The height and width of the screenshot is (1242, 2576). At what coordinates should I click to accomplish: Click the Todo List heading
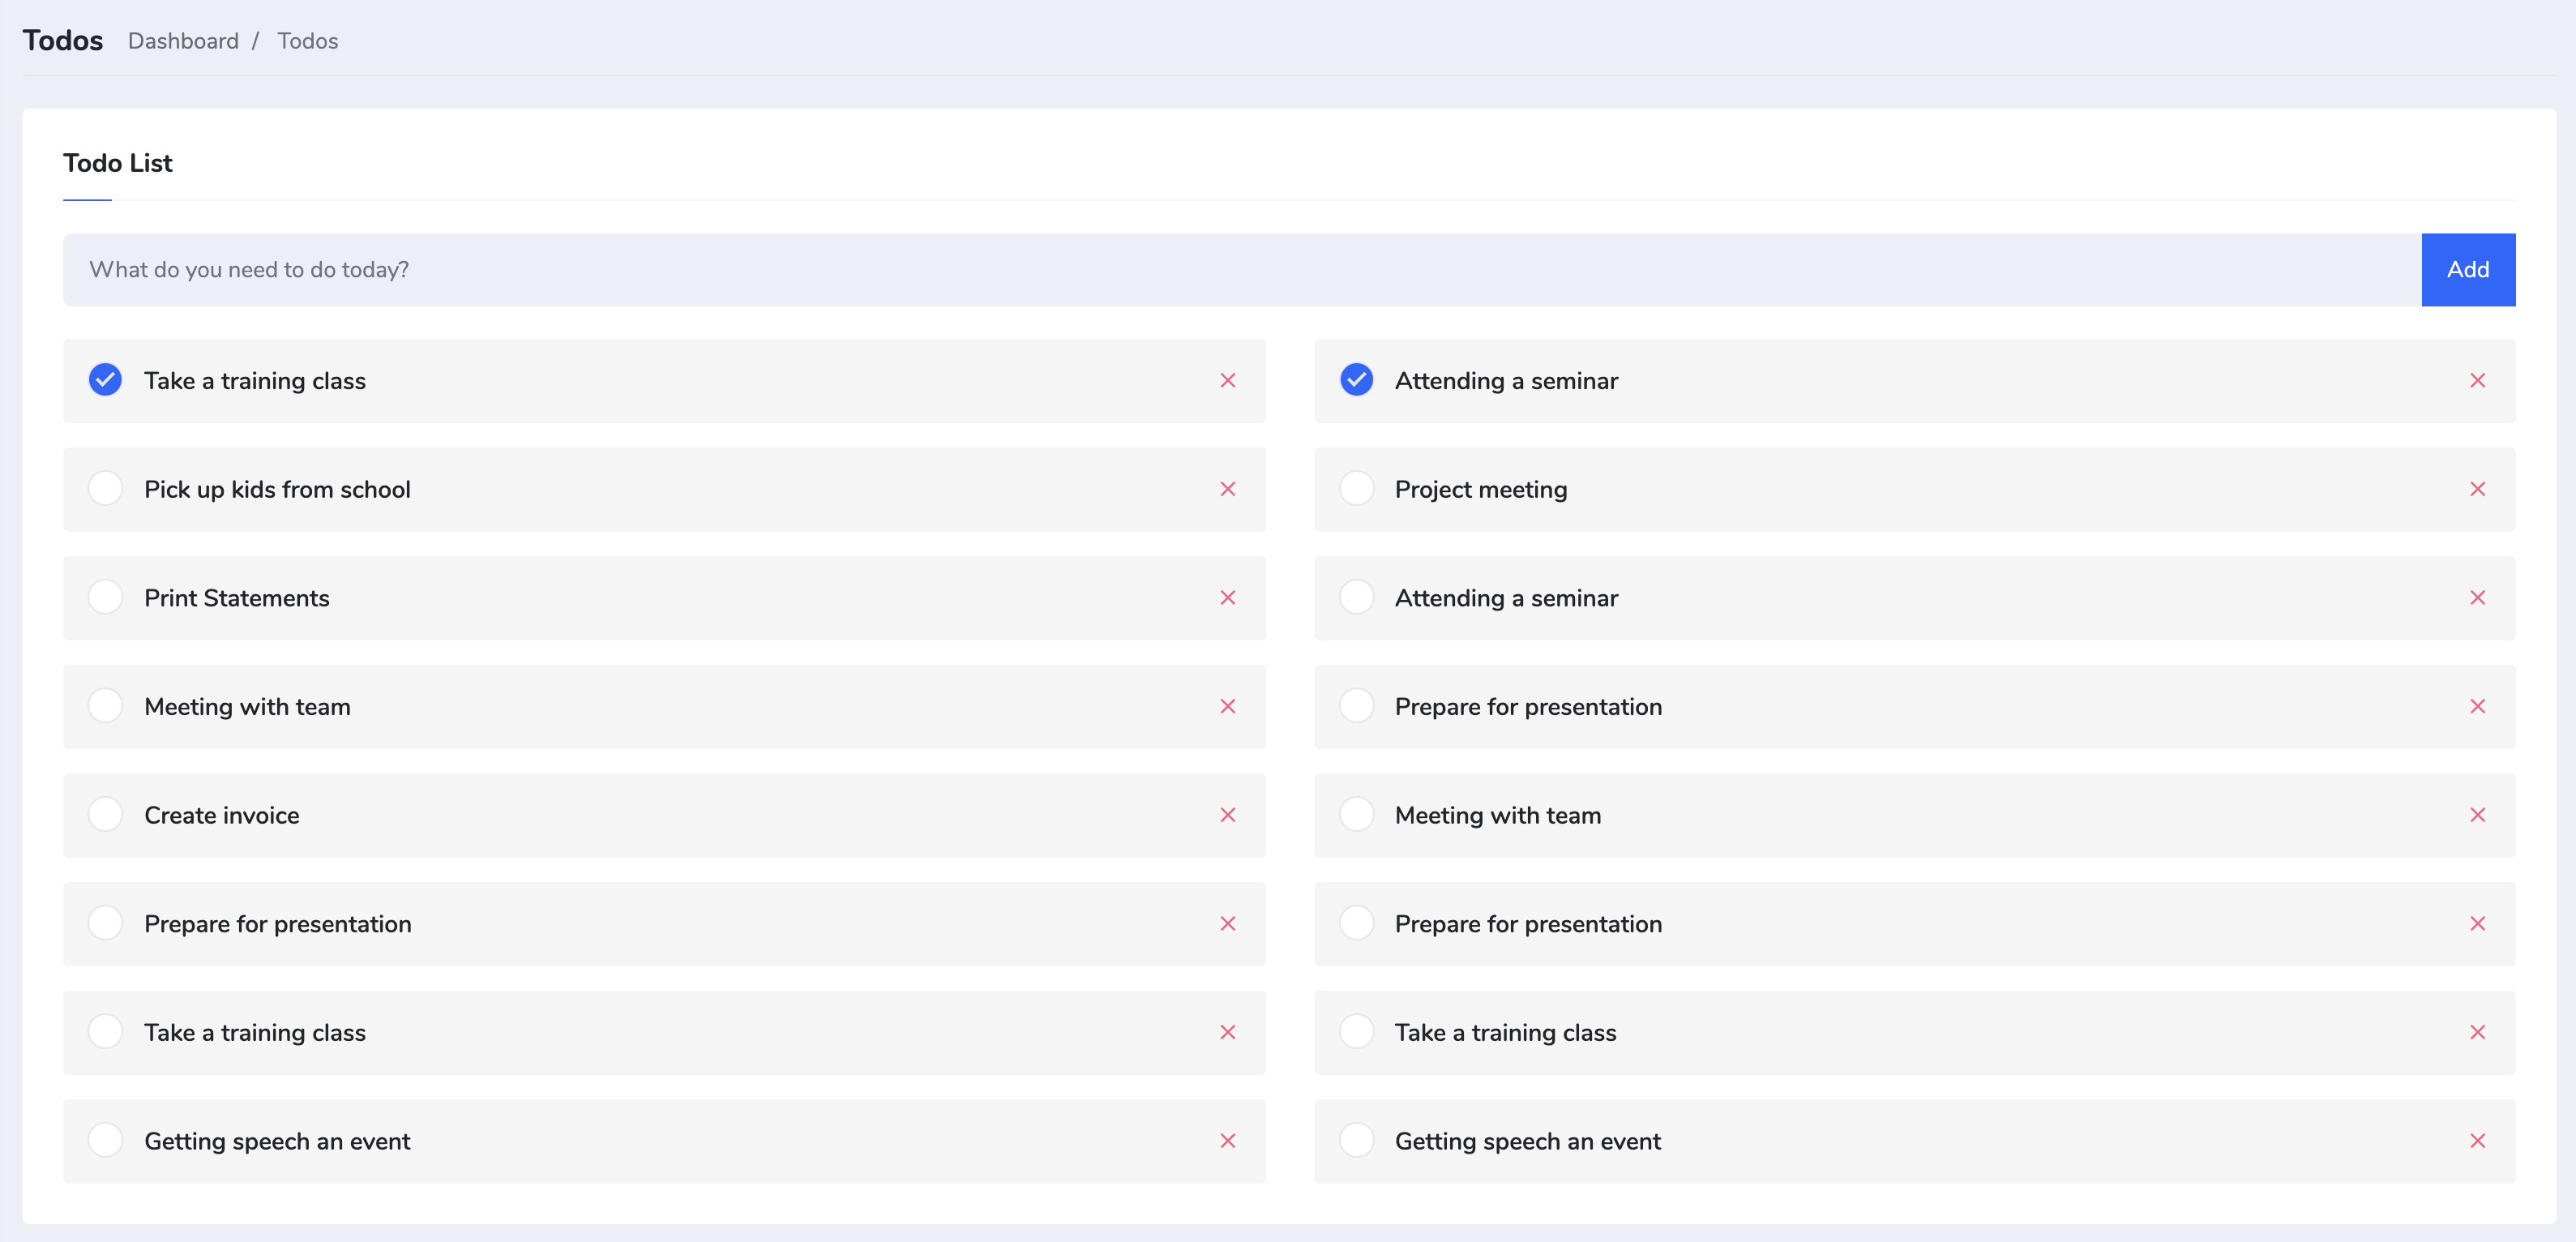[x=118, y=163]
